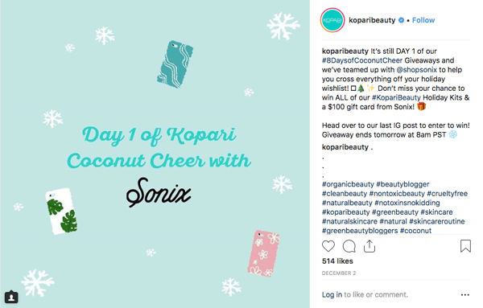Click Log in to comment
Viewport: 483px width, 308px height.
[x=332, y=294]
